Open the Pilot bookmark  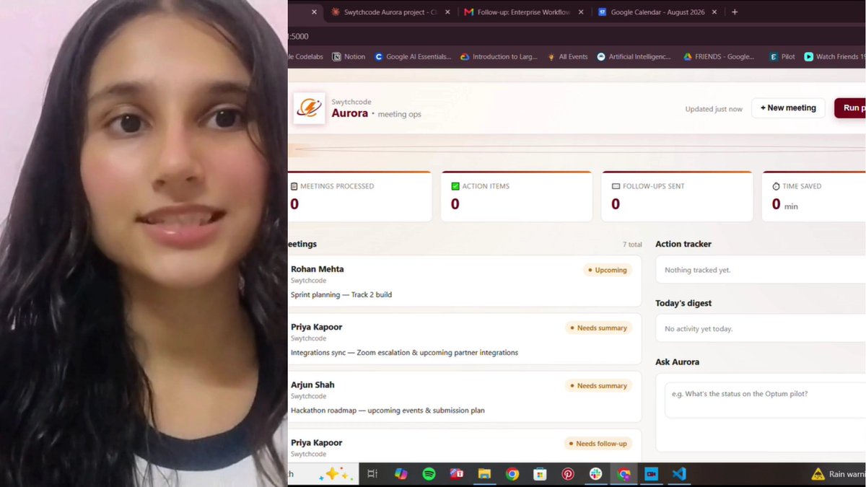coord(782,56)
